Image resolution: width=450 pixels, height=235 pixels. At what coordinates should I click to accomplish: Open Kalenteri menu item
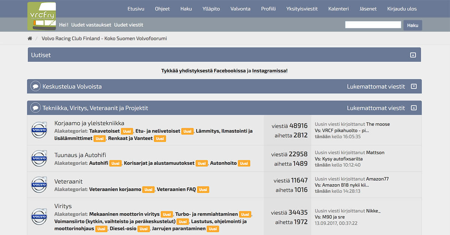coord(339,9)
